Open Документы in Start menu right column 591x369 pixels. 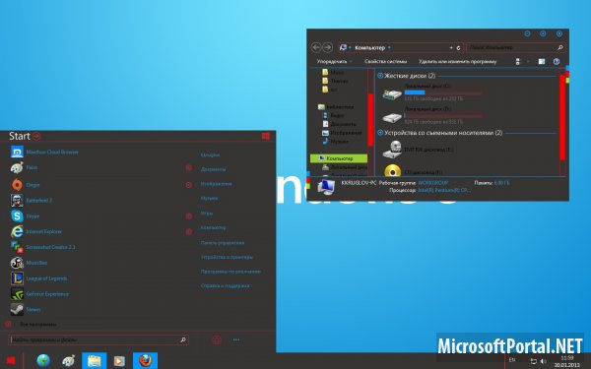[214, 169]
